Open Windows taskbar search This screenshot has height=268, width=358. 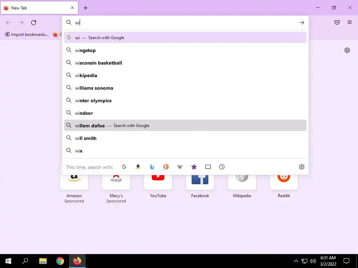[x=25, y=261]
